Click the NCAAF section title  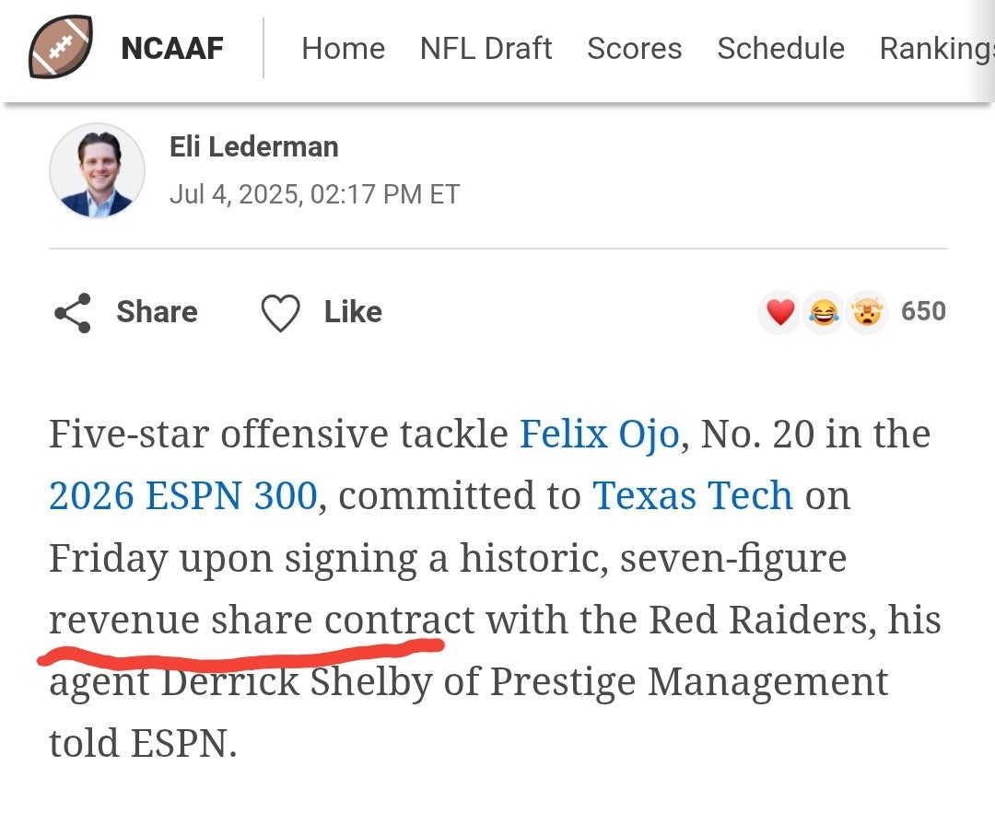tap(172, 48)
